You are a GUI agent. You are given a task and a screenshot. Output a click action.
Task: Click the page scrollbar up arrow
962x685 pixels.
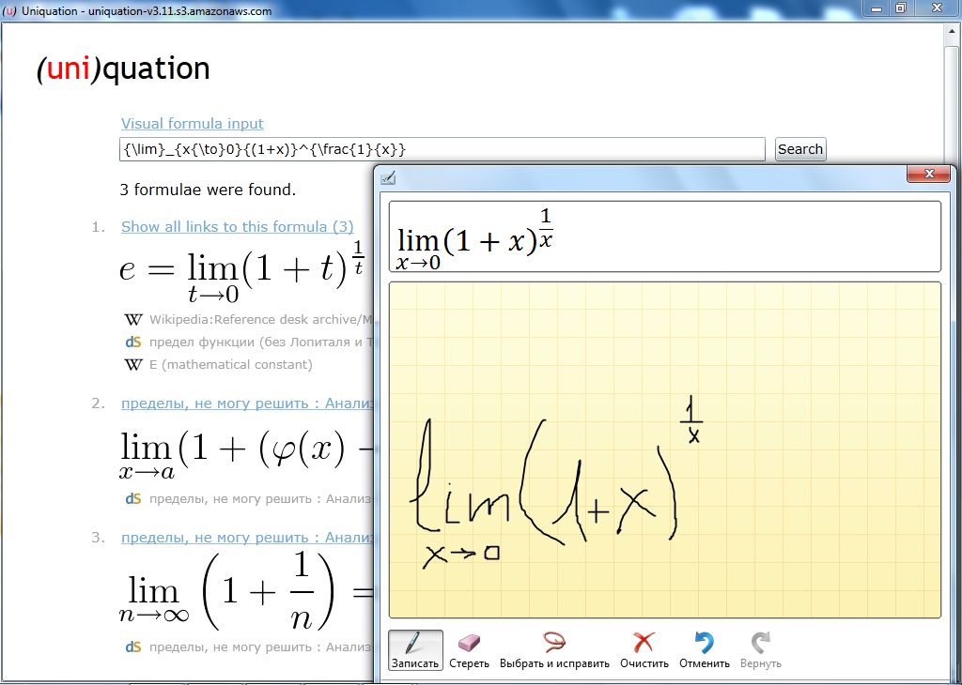coord(954,29)
